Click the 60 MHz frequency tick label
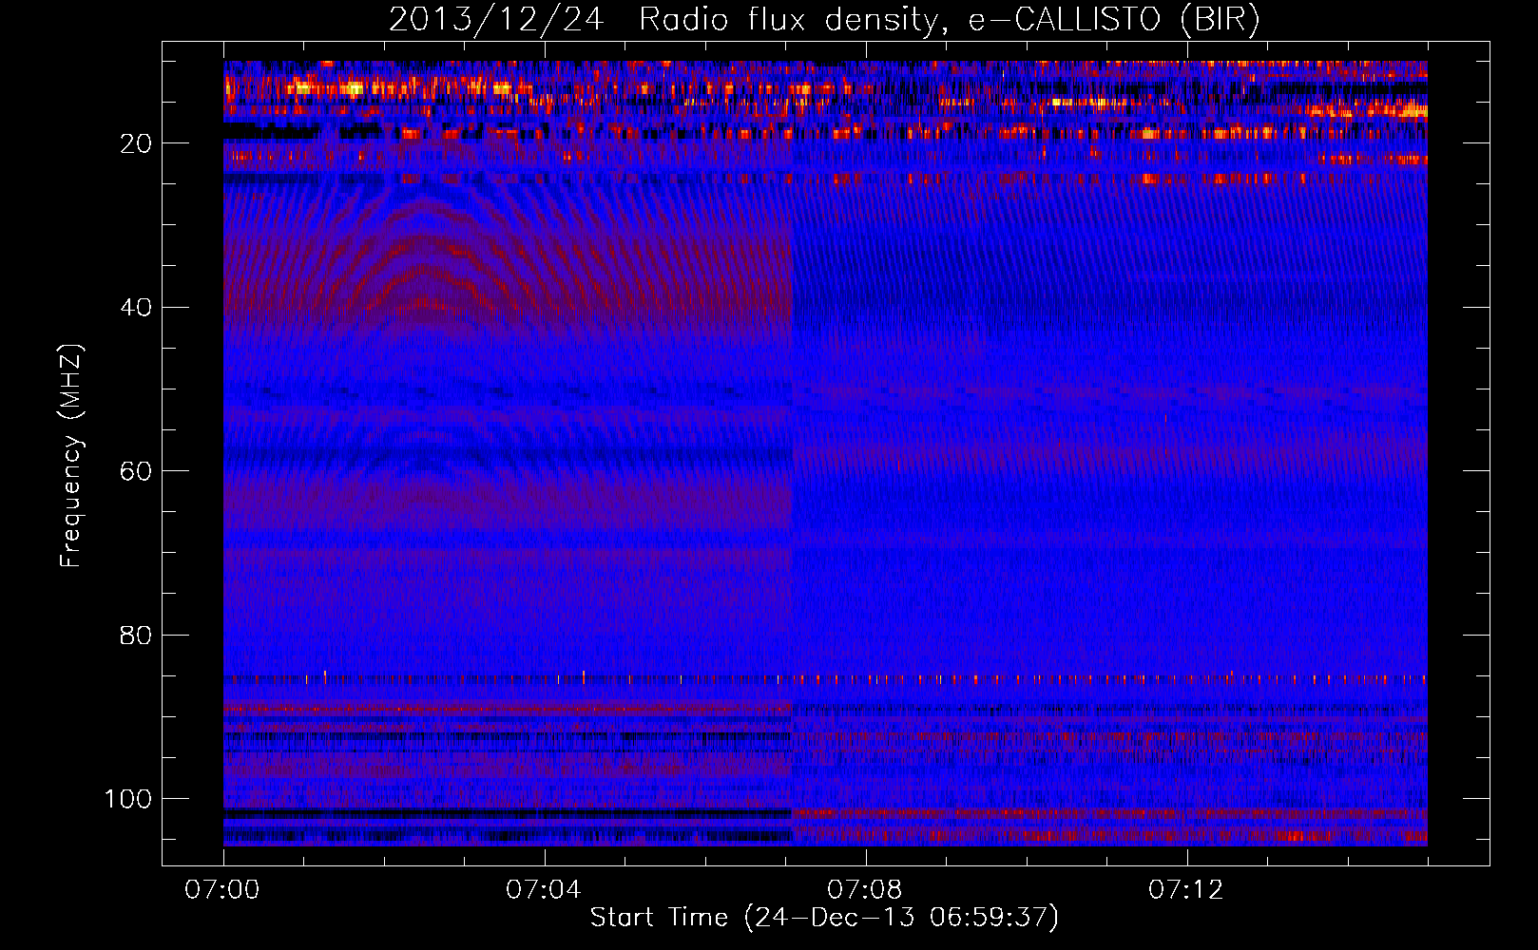 tap(136, 471)
